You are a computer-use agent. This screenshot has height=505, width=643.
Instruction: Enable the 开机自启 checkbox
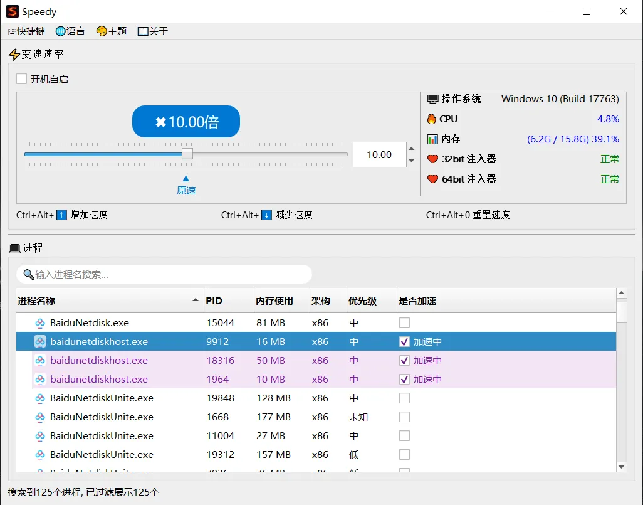[22, 79]
